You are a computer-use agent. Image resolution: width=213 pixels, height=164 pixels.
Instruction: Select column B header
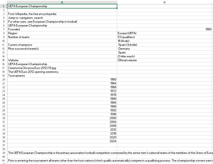pyautogui.click(x=165, y=2)
